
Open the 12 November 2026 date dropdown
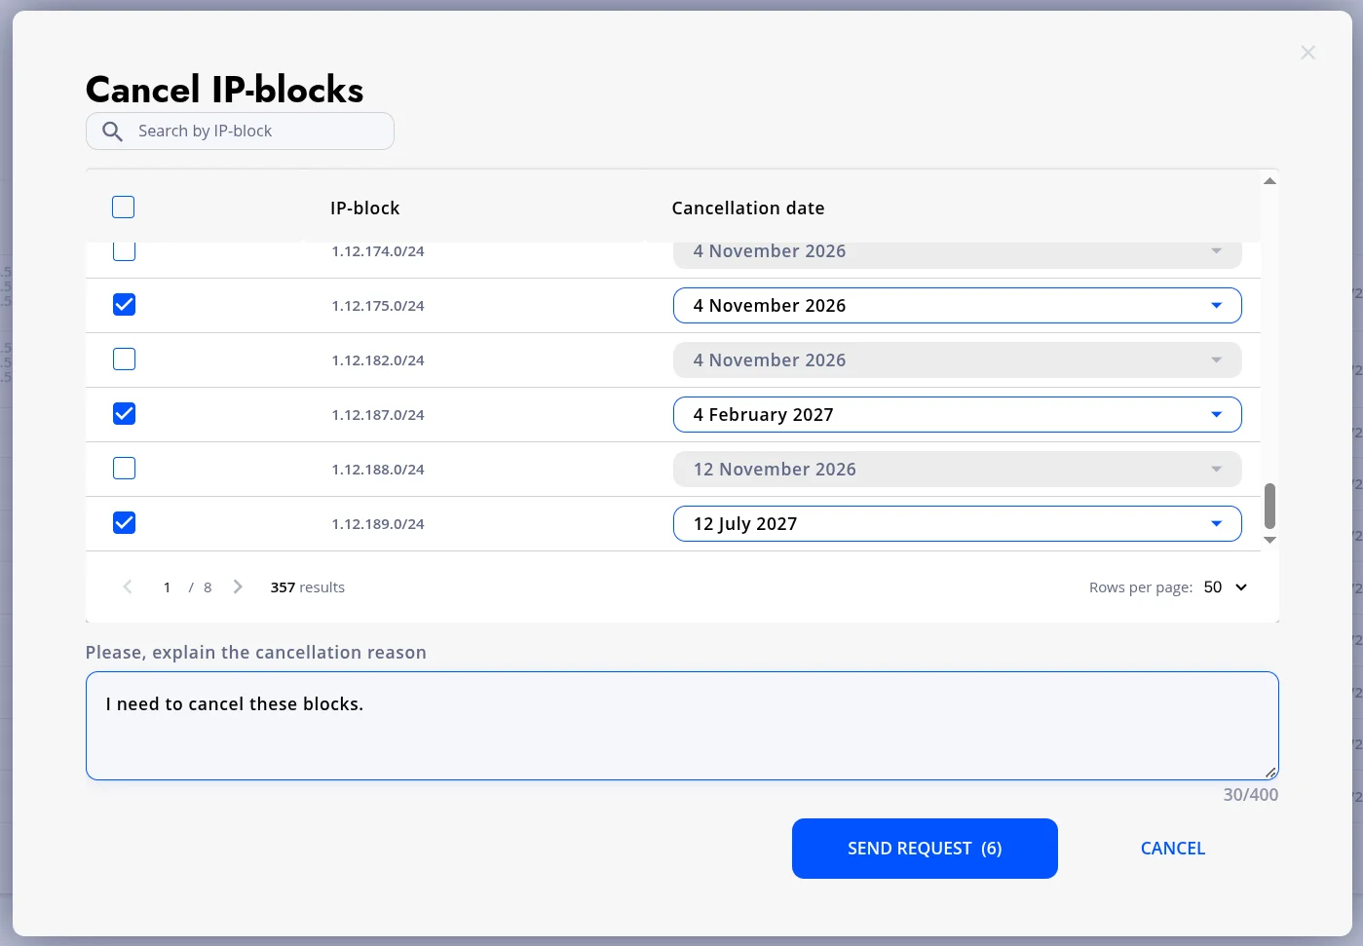[957, 470]
